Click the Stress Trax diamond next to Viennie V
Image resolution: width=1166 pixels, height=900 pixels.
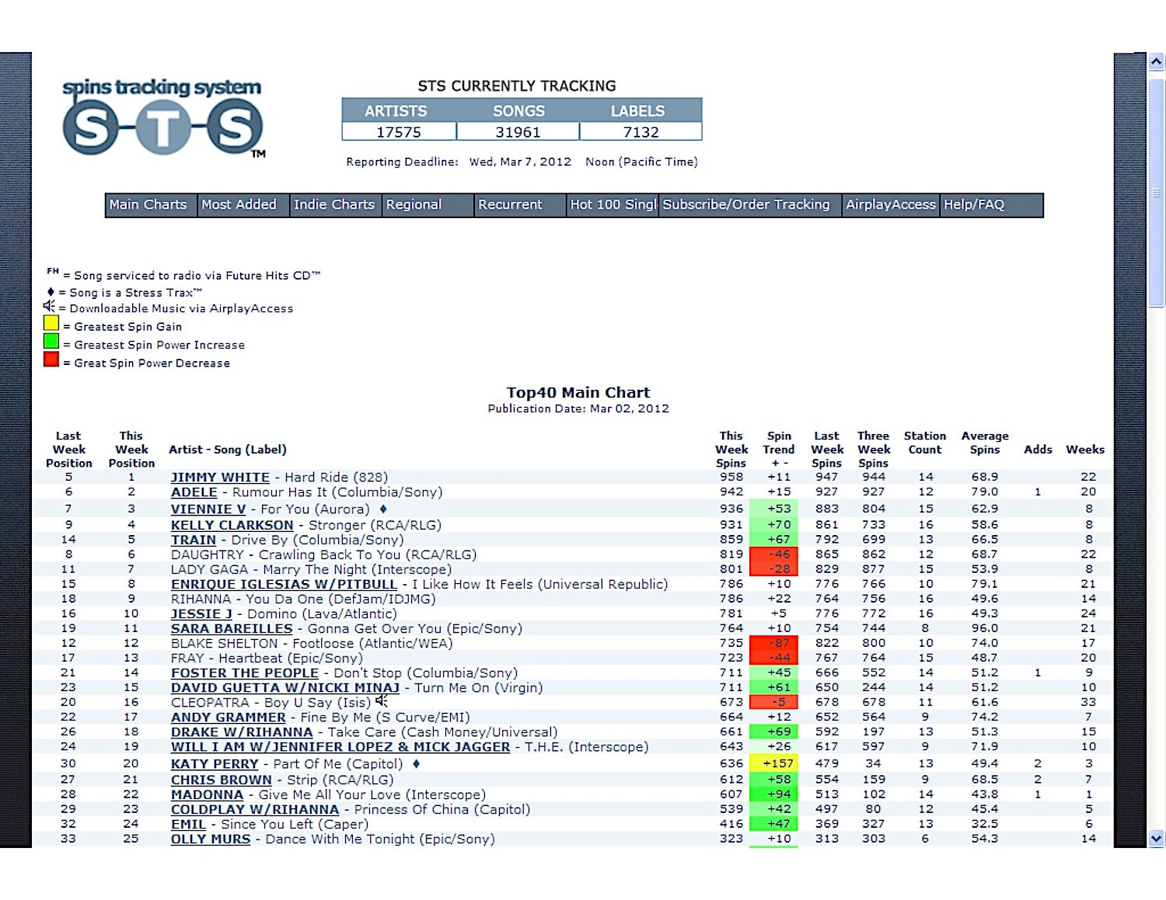[x=383, y=509]
